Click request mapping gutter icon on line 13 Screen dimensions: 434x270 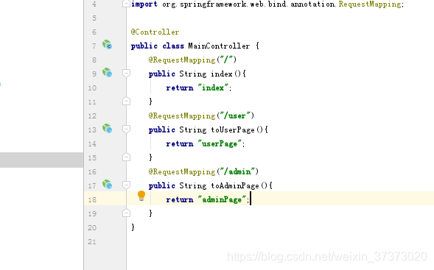coord(107,129)
